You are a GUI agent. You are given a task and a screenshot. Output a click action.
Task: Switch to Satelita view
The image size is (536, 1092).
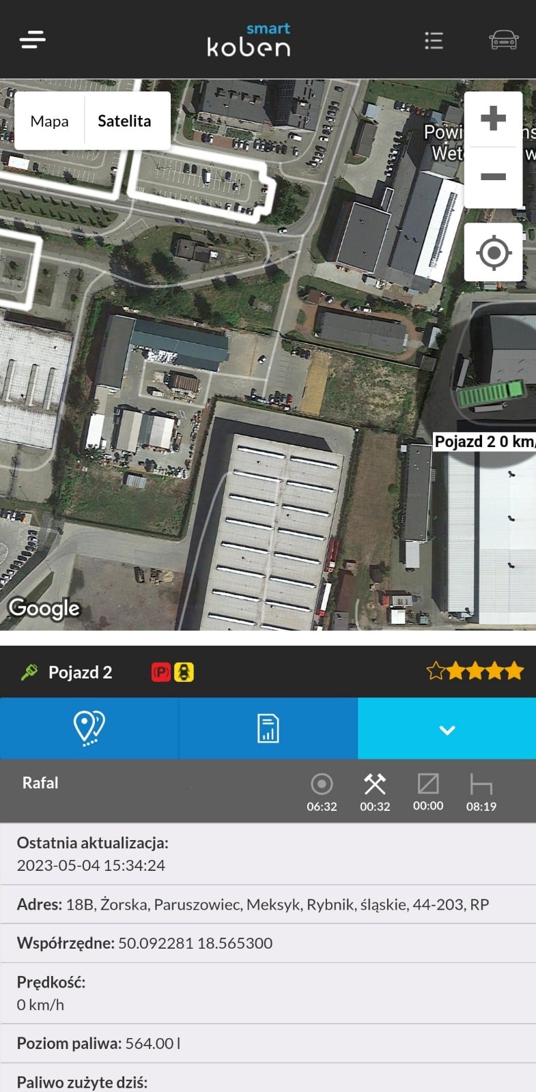click(124, 121)
